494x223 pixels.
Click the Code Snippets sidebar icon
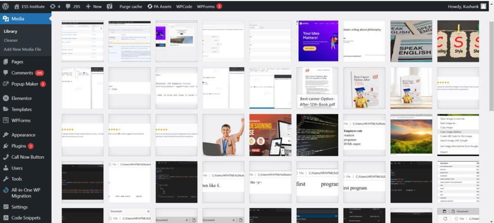click(6, 218)
